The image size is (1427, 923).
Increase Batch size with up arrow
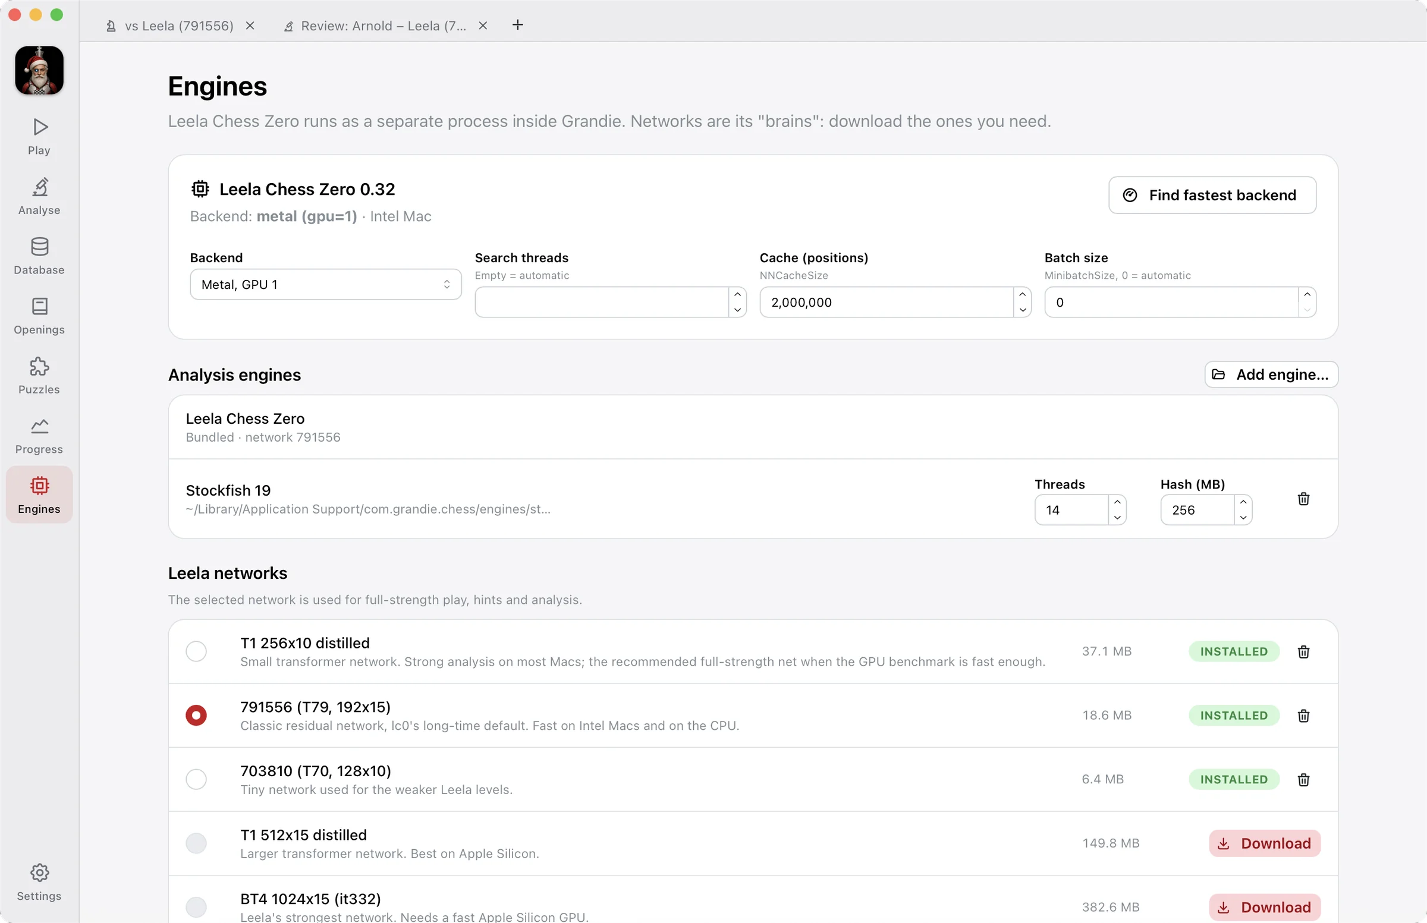[1307, 294]
